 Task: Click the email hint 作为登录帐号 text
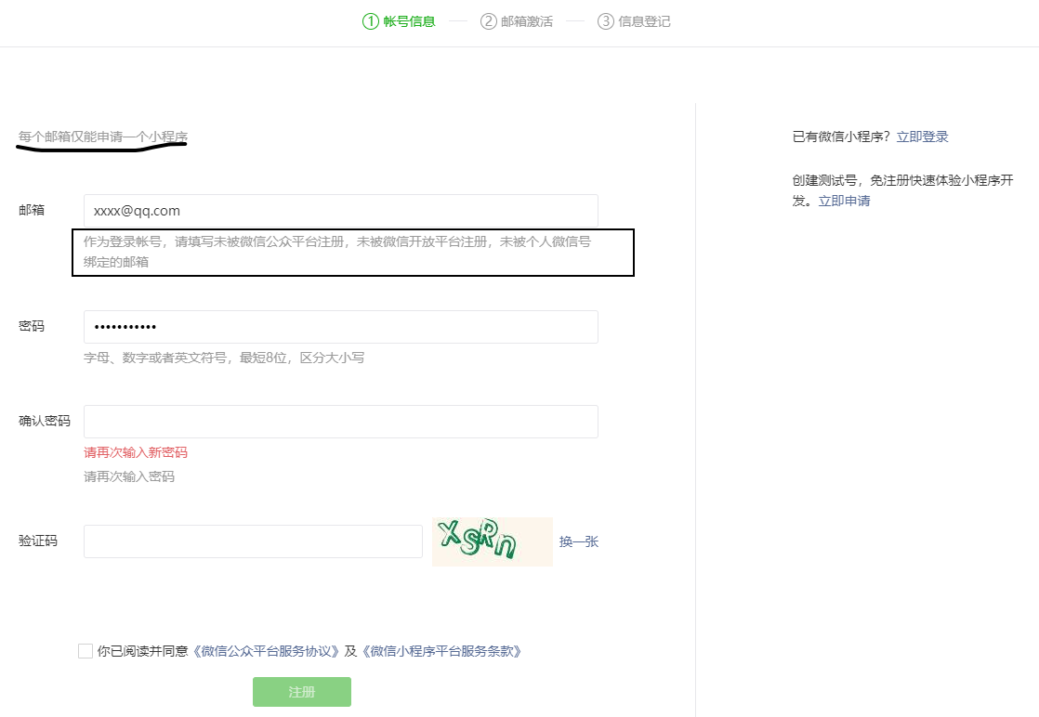click(x=337, y=252)
